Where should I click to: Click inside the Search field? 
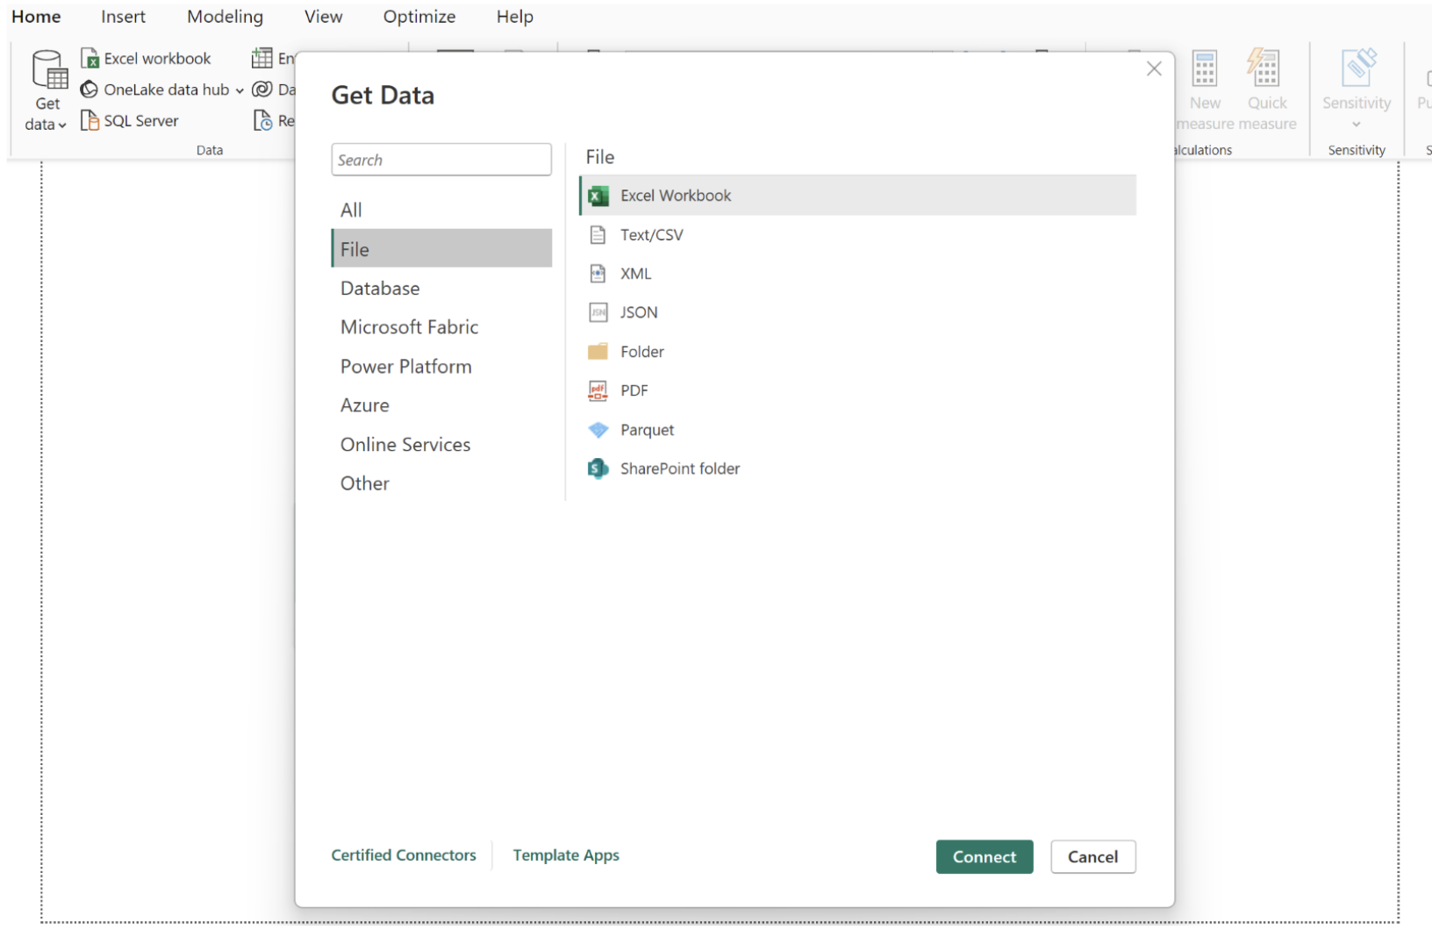441,159
